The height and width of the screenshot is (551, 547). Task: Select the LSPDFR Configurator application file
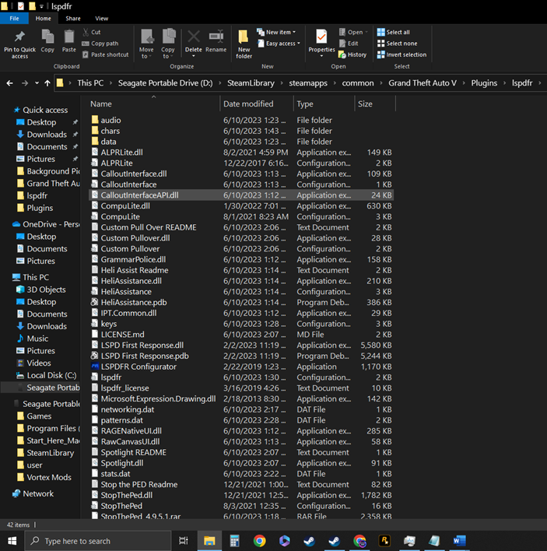point(139,367)
